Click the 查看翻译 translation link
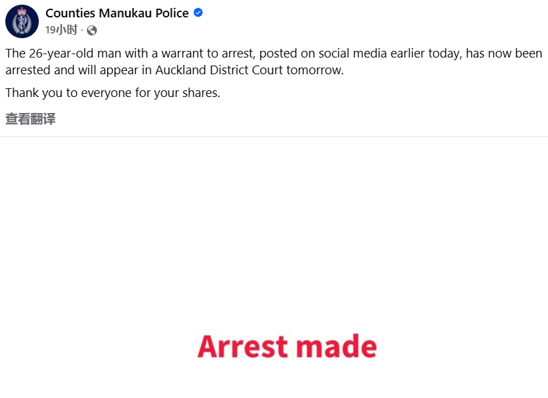This screenshot has height=398, width=548. click(x=30, y=119)
